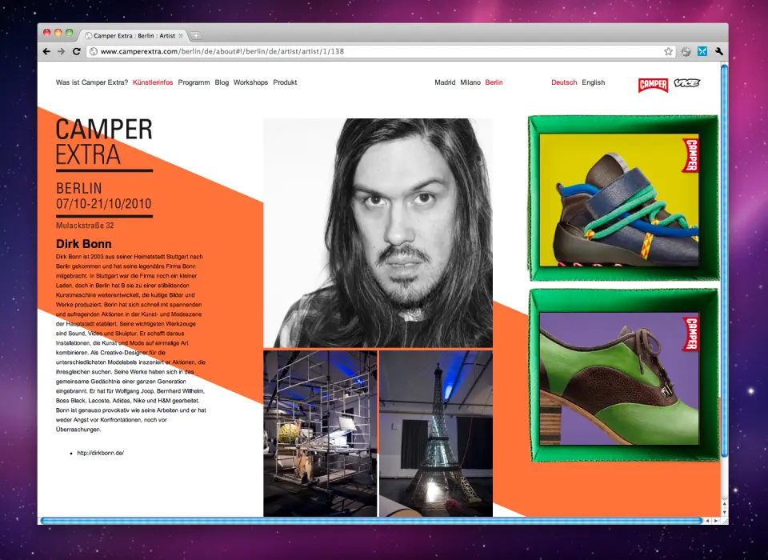Viewport: 768px width, 560px height.
Task: Switch city to Madrid
Action: tap(445, 82)
